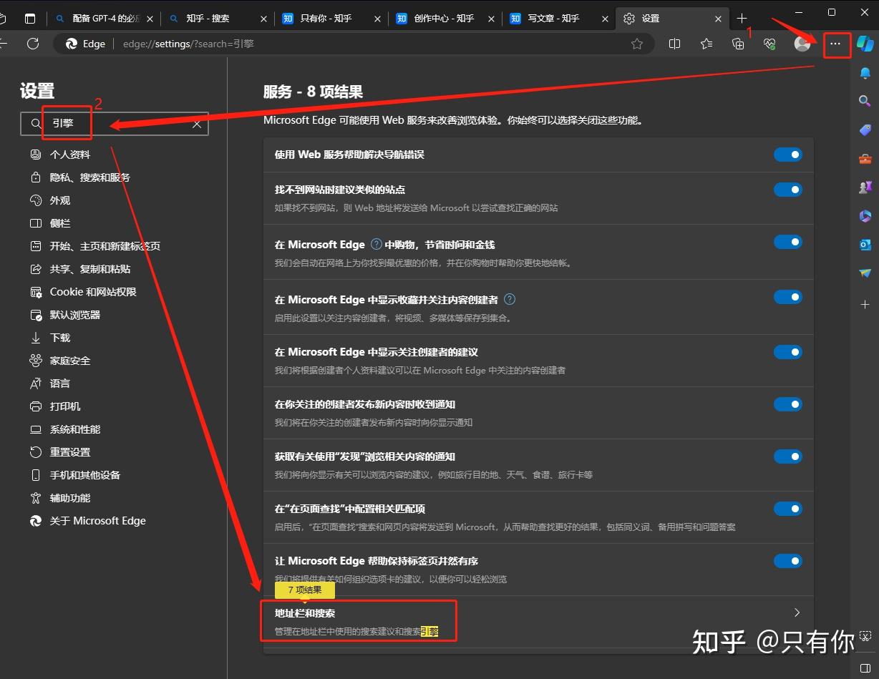This screenshot has height=679, width=879.
Task: Open Outlook icon in sidebar
Action: pyautogui.click(x=865, y=245)
